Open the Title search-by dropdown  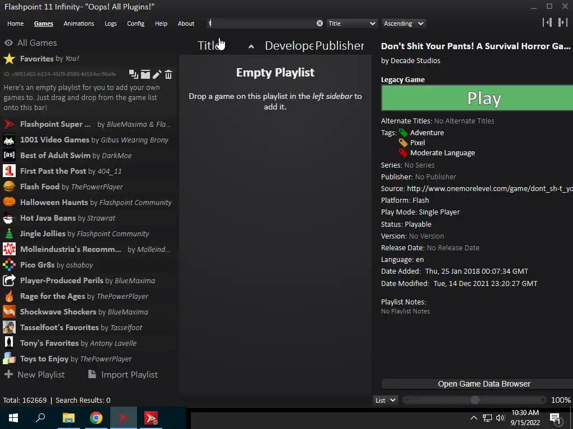tap(351, 23)
